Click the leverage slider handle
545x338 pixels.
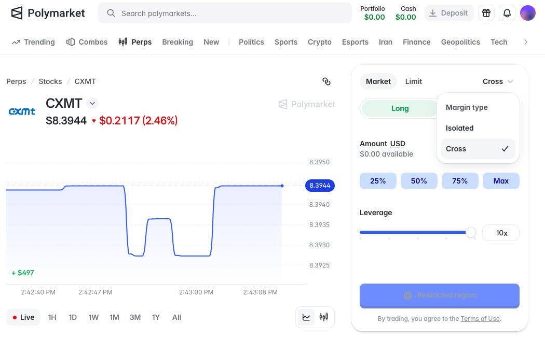point(471,232)
